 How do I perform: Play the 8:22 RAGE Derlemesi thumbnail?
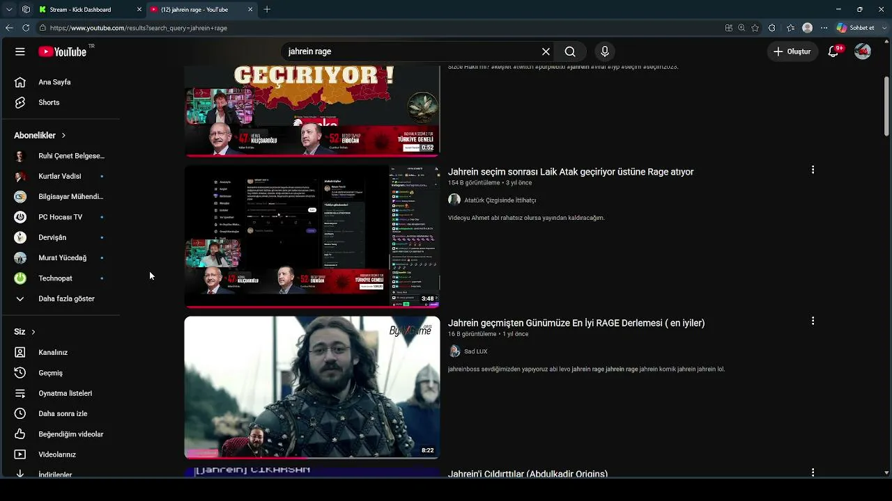click(312, 388)
